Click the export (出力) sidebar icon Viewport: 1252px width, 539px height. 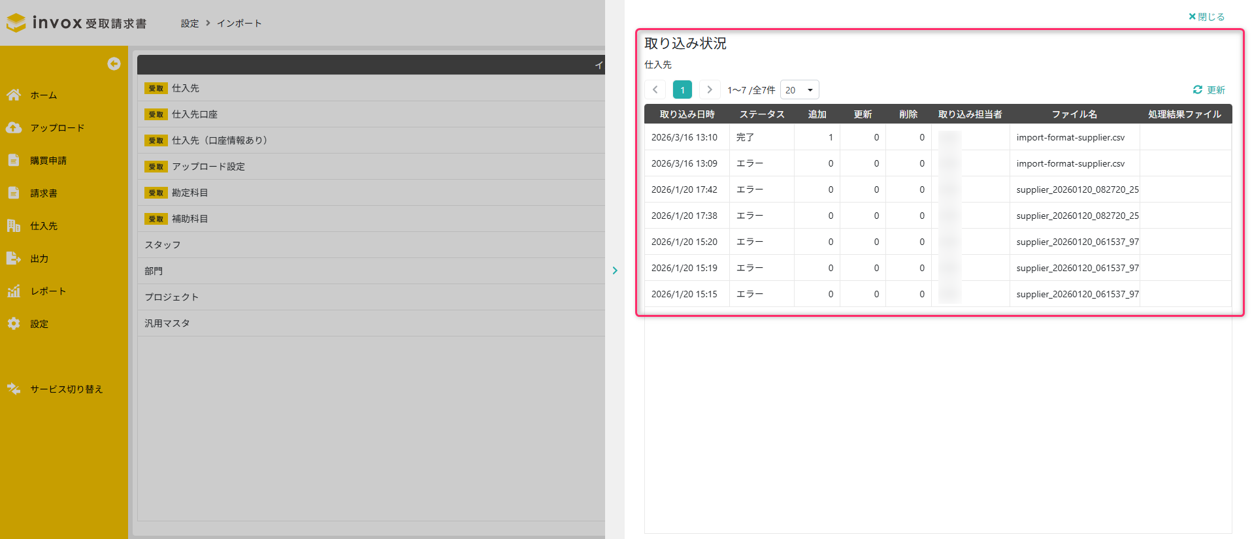14,258
